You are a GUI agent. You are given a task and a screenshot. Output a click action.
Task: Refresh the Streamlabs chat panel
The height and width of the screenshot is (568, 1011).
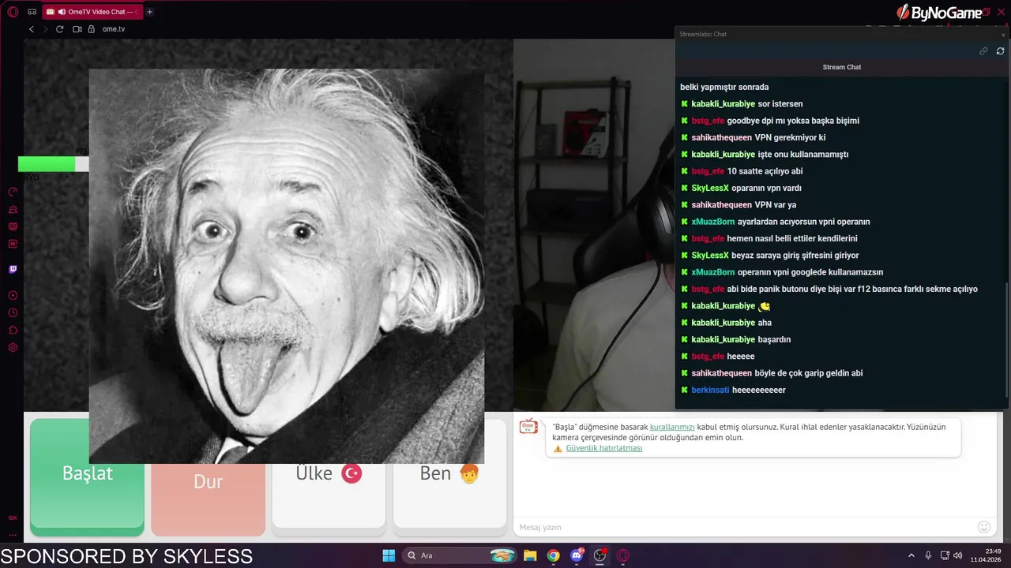(x=1000, y=50)
